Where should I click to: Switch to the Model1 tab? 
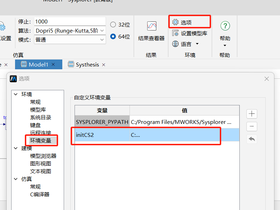[38, 64]
